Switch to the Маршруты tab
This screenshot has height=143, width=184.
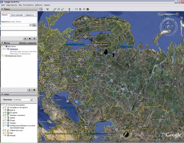pos(30,15)
